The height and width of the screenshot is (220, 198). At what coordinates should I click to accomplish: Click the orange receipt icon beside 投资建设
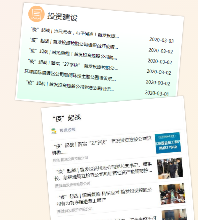(36, 14)
